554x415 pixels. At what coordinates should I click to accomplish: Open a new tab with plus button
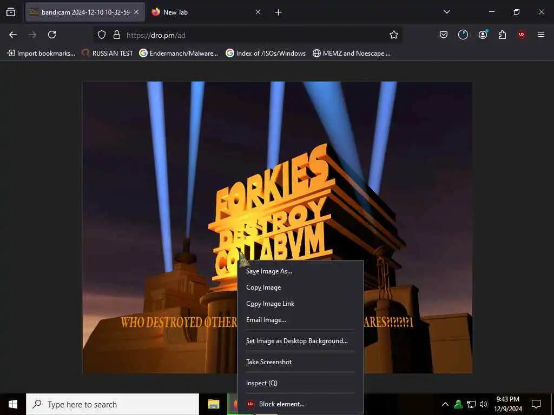click(279, 12)
